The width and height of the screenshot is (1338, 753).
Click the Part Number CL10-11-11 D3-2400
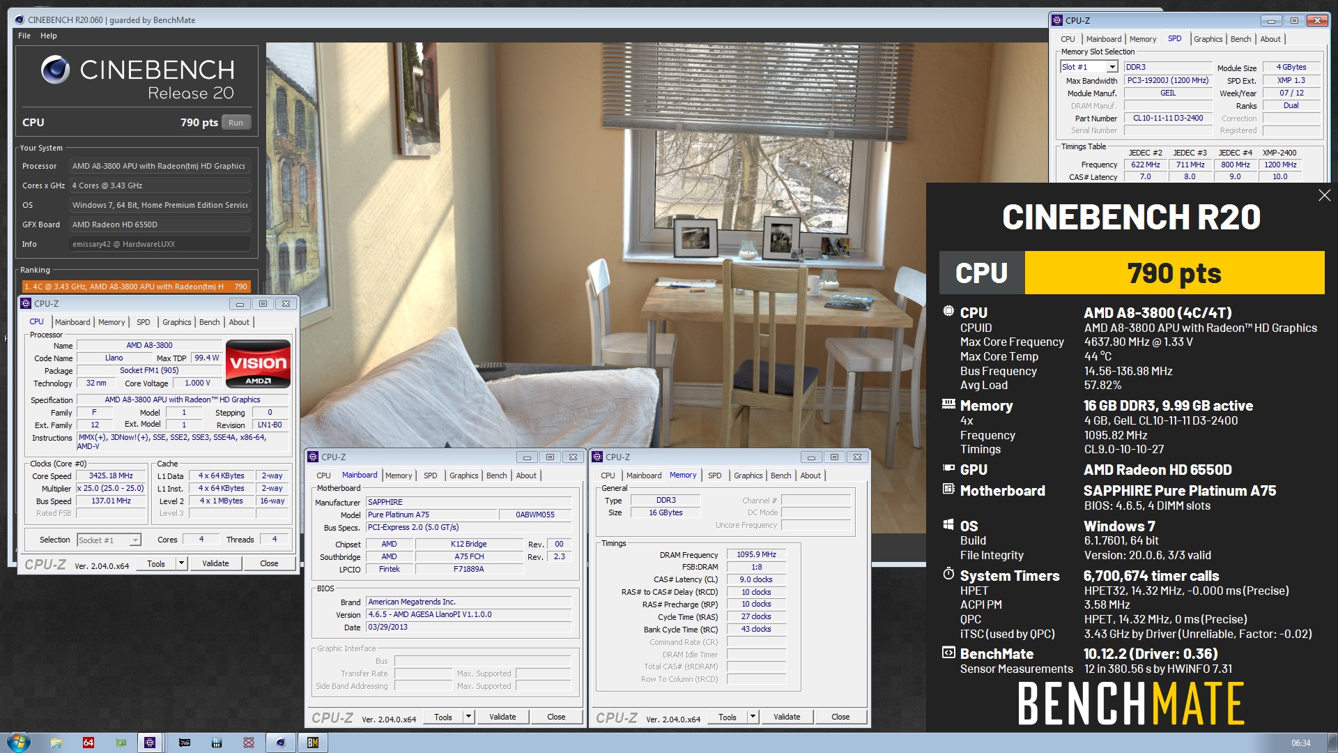[1168, 118]
